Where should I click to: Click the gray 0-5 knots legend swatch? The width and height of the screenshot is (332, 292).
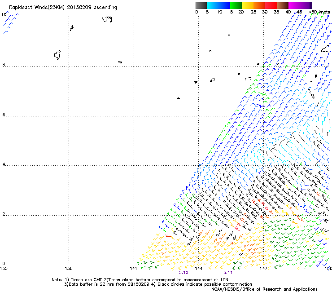click(x=201, y=5)
